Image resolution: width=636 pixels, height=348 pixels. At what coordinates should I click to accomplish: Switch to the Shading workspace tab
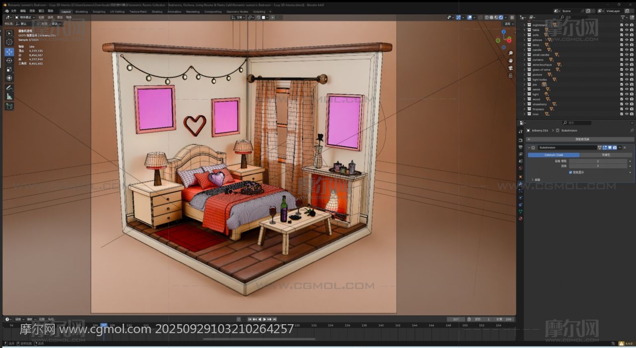coord(157,11)
